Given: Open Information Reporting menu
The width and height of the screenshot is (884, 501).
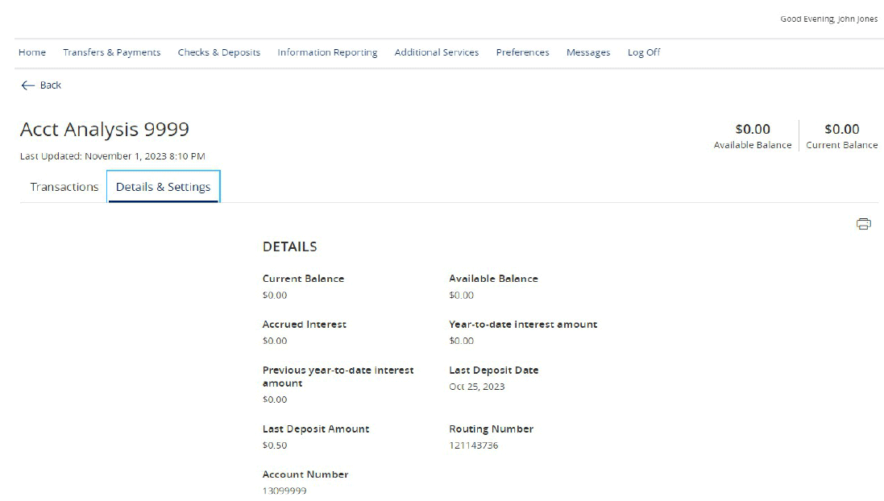Looking at the screenshot, I should 327,52.
